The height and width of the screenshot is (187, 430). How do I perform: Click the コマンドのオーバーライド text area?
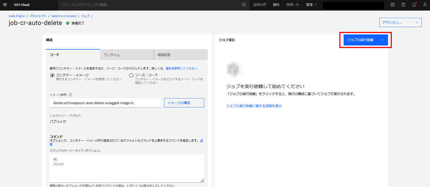[127, 168]
